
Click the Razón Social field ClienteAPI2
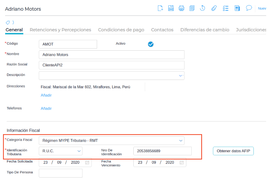(x=112, y=65)
